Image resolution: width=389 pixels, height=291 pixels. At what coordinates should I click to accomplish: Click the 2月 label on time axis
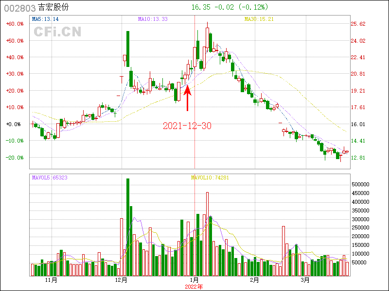point(255,280)
